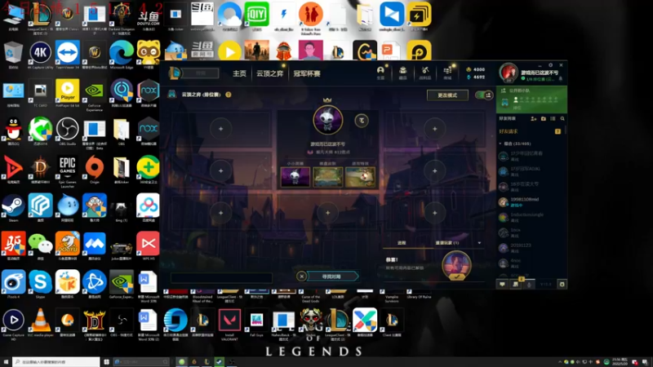Open the bug report icon at client bottom-right

click(562, 284)
